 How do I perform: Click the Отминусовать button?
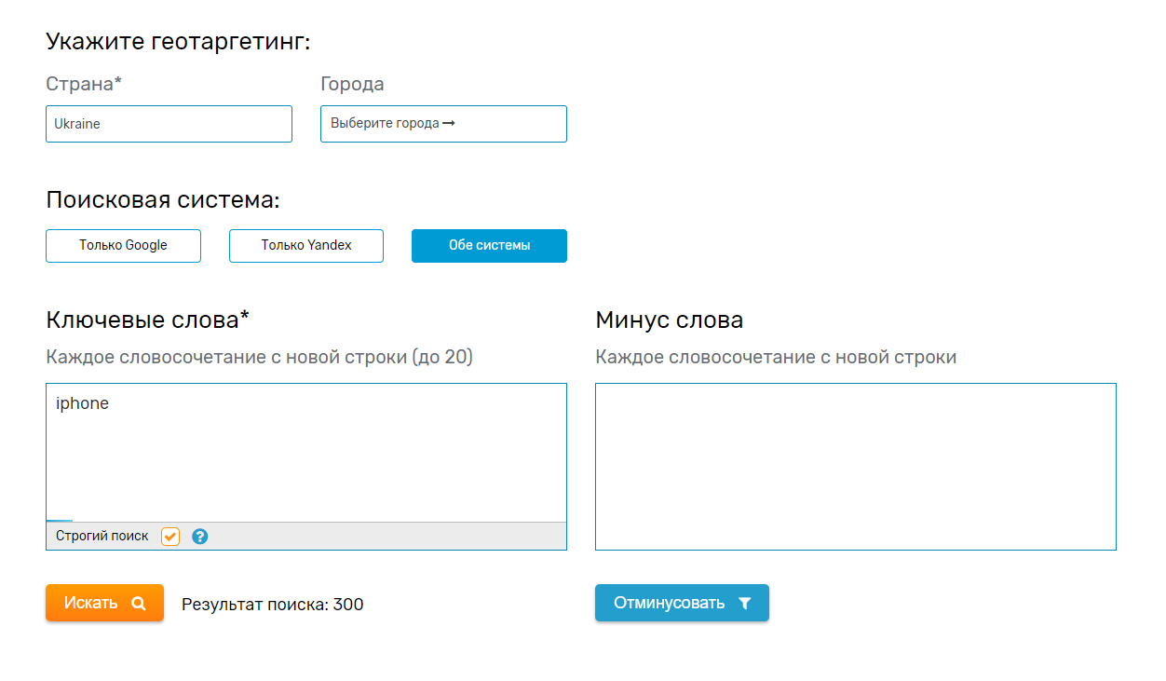click(x=682, y=603)
